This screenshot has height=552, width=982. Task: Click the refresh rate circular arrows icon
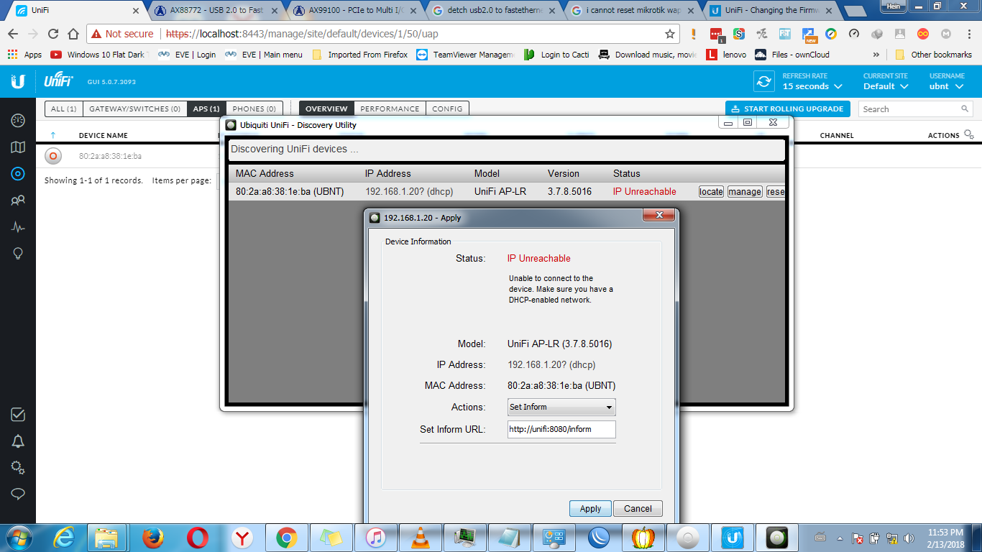click(x=763, y=81)
